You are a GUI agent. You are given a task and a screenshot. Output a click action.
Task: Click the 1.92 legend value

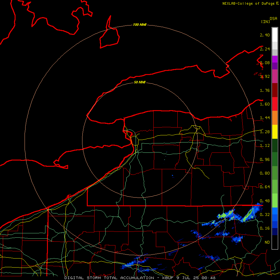point(265,77)
